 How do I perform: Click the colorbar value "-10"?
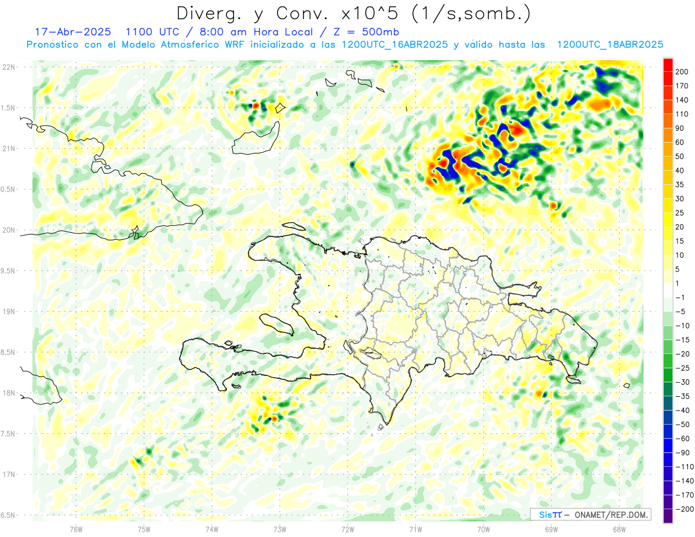684,326
